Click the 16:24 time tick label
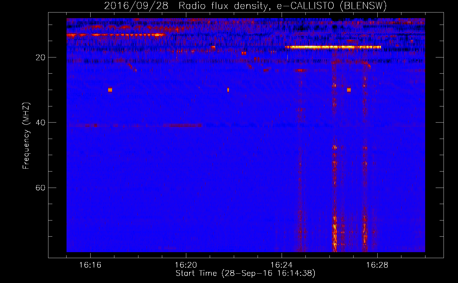 point(281,265)
